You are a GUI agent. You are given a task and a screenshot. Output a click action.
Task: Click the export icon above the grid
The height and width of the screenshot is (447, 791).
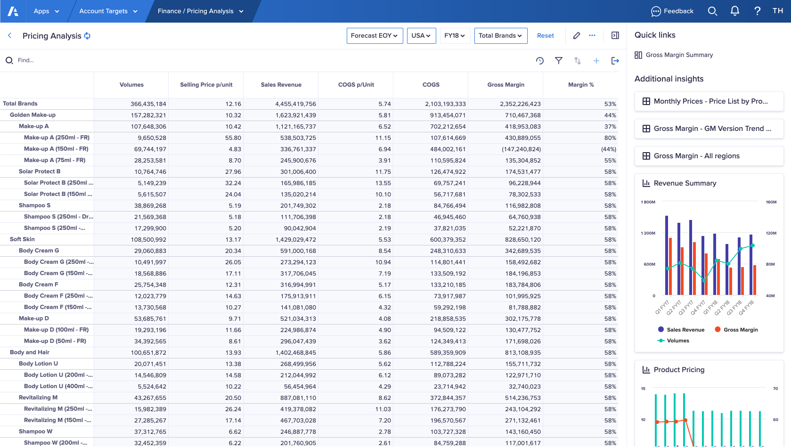click(615, 61)
